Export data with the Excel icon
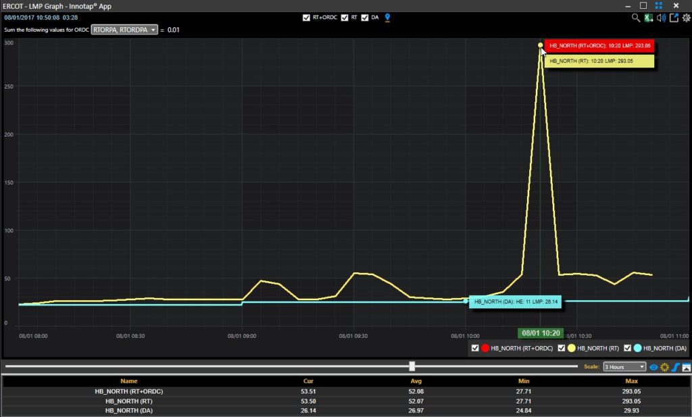The height and width of the screenshot is (417, 692). pyautogui.click(x=648, y=18)
